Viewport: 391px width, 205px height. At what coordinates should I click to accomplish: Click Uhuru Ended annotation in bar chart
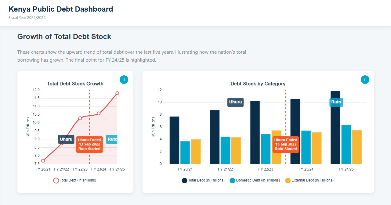(286, 144)
